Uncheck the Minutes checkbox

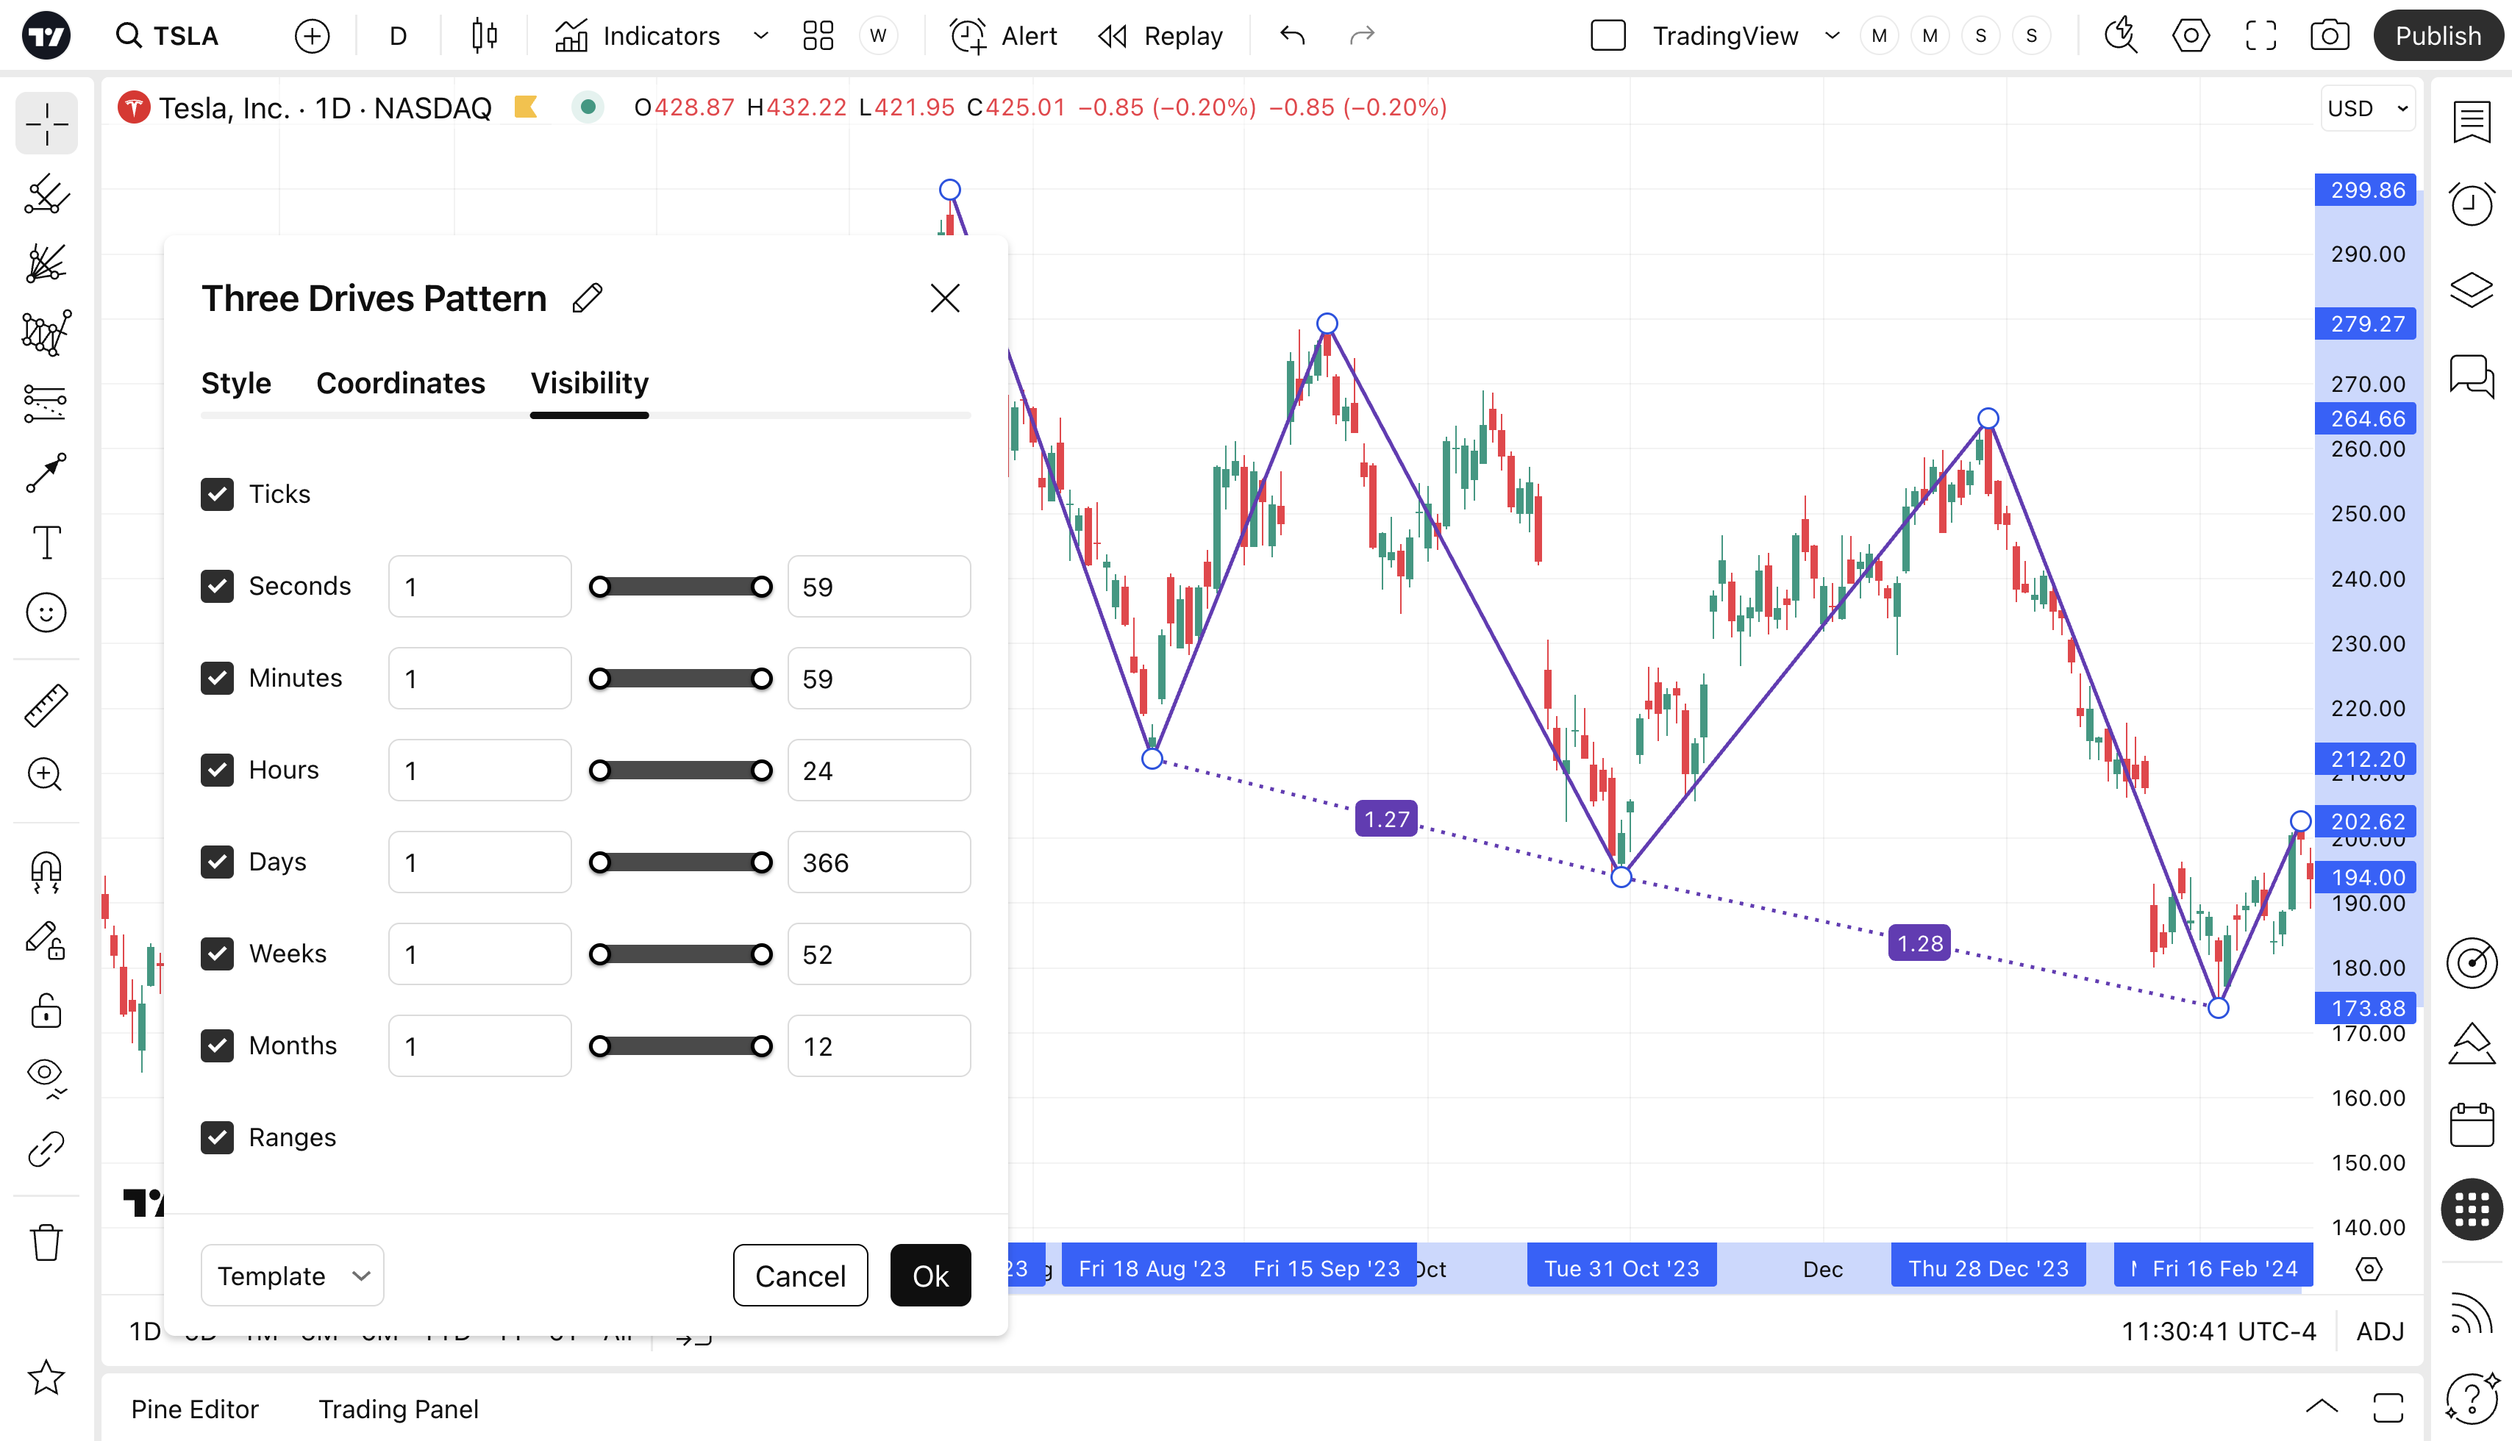point(217,678)
